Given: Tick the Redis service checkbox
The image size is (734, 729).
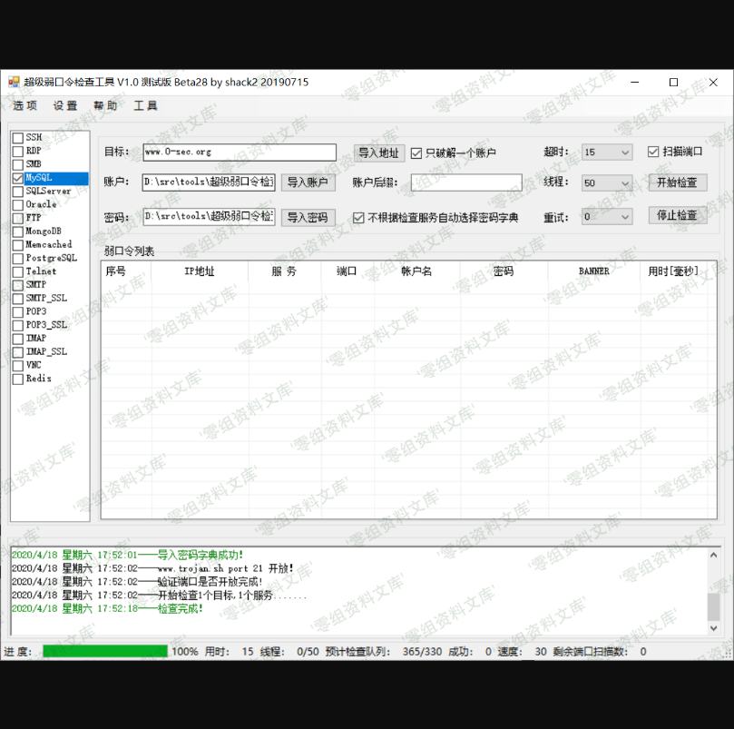Looking at the screenshot, I should (18, 379).
